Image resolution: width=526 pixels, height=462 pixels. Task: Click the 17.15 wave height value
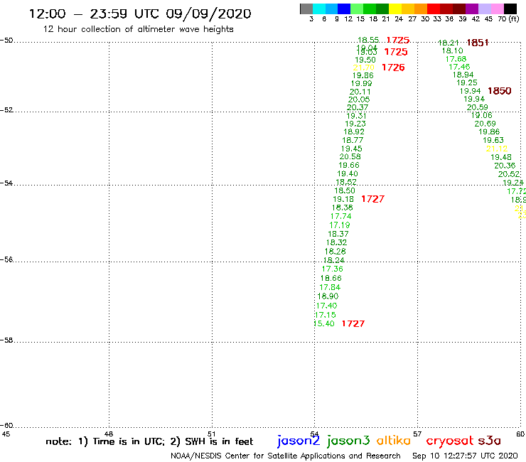click(326, 315)
